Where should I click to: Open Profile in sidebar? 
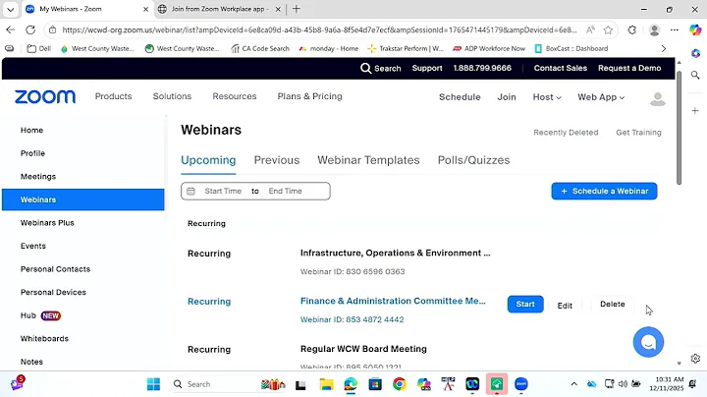[32, 153]
